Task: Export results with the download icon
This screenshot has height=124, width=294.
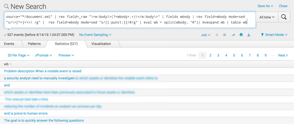Action: coord(249,35)
